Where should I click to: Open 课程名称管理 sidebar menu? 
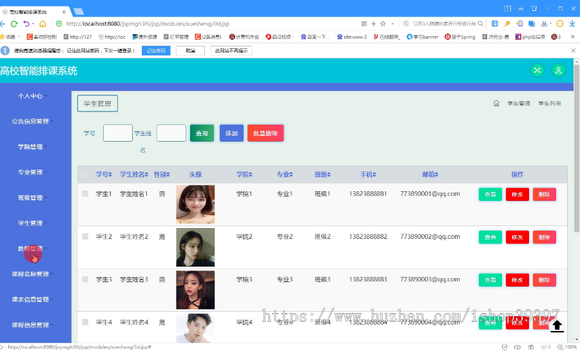(x=33, y=274)
